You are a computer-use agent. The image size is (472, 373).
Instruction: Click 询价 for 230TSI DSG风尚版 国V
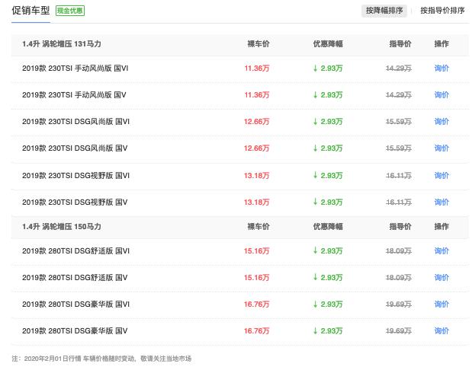[x=441, y=148]
